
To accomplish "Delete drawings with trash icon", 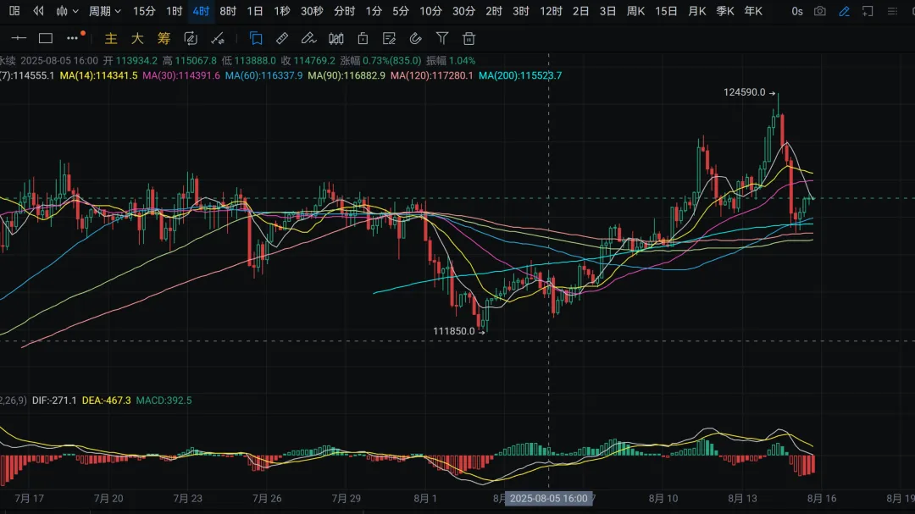I will (x=469, y=38).
